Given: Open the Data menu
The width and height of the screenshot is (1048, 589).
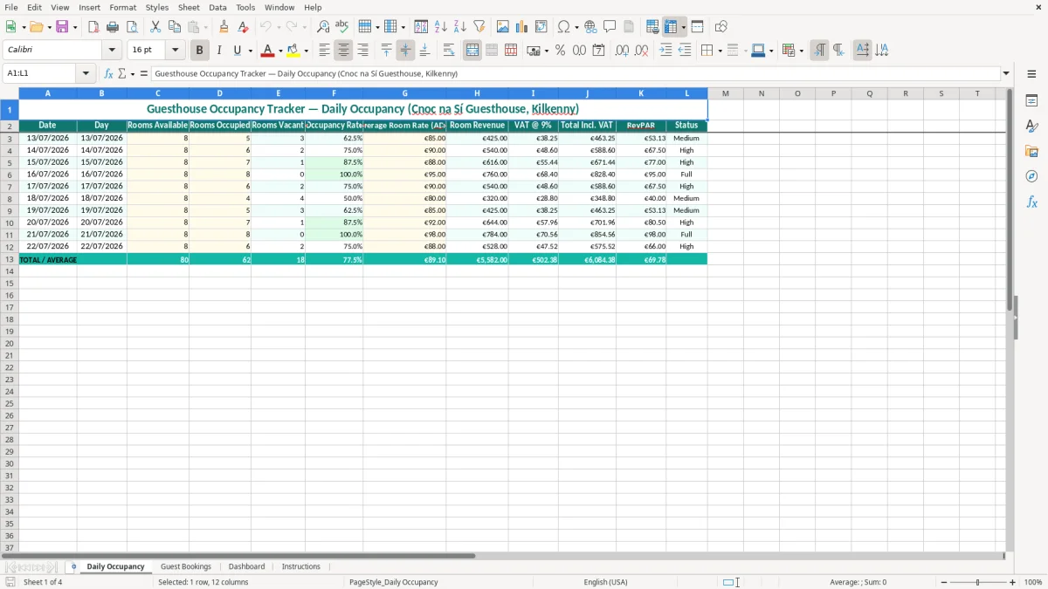Looking at the screenshot, I should tap(217, 8).
